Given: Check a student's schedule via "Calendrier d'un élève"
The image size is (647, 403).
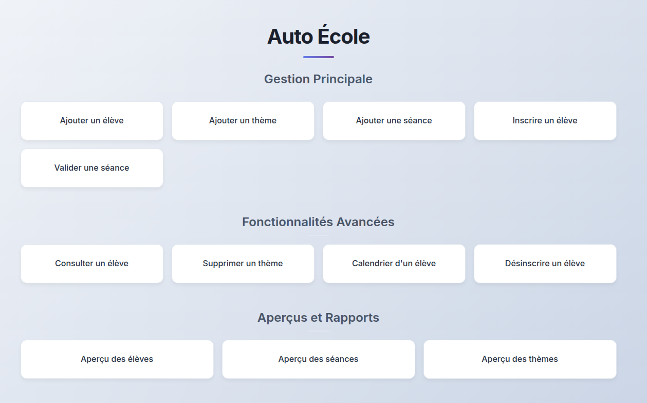Looking at the screenshot, I should [x=394, y=263].
